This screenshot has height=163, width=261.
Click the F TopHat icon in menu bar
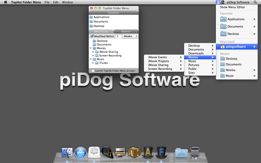pyautogui.click(x=218, y=2)
